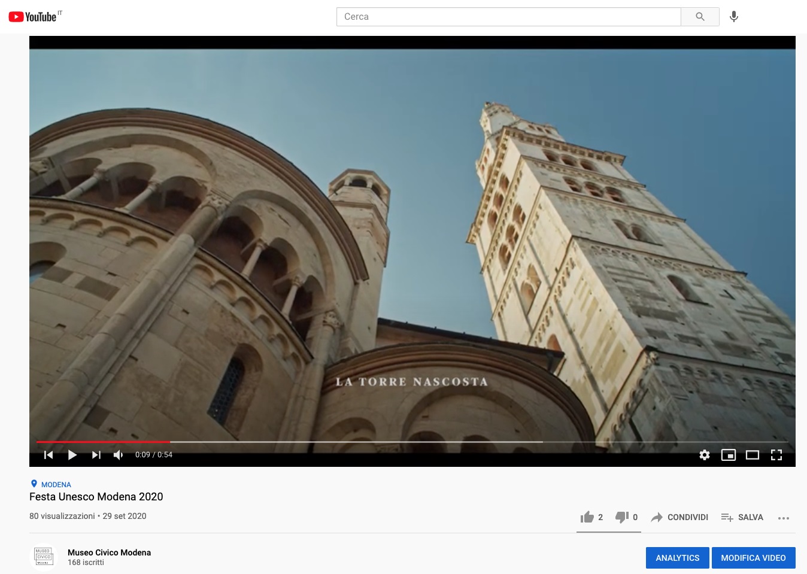Open the more actions three-dot menu
Viewport: 807px width, 574px height.
[x=784, y=517]
